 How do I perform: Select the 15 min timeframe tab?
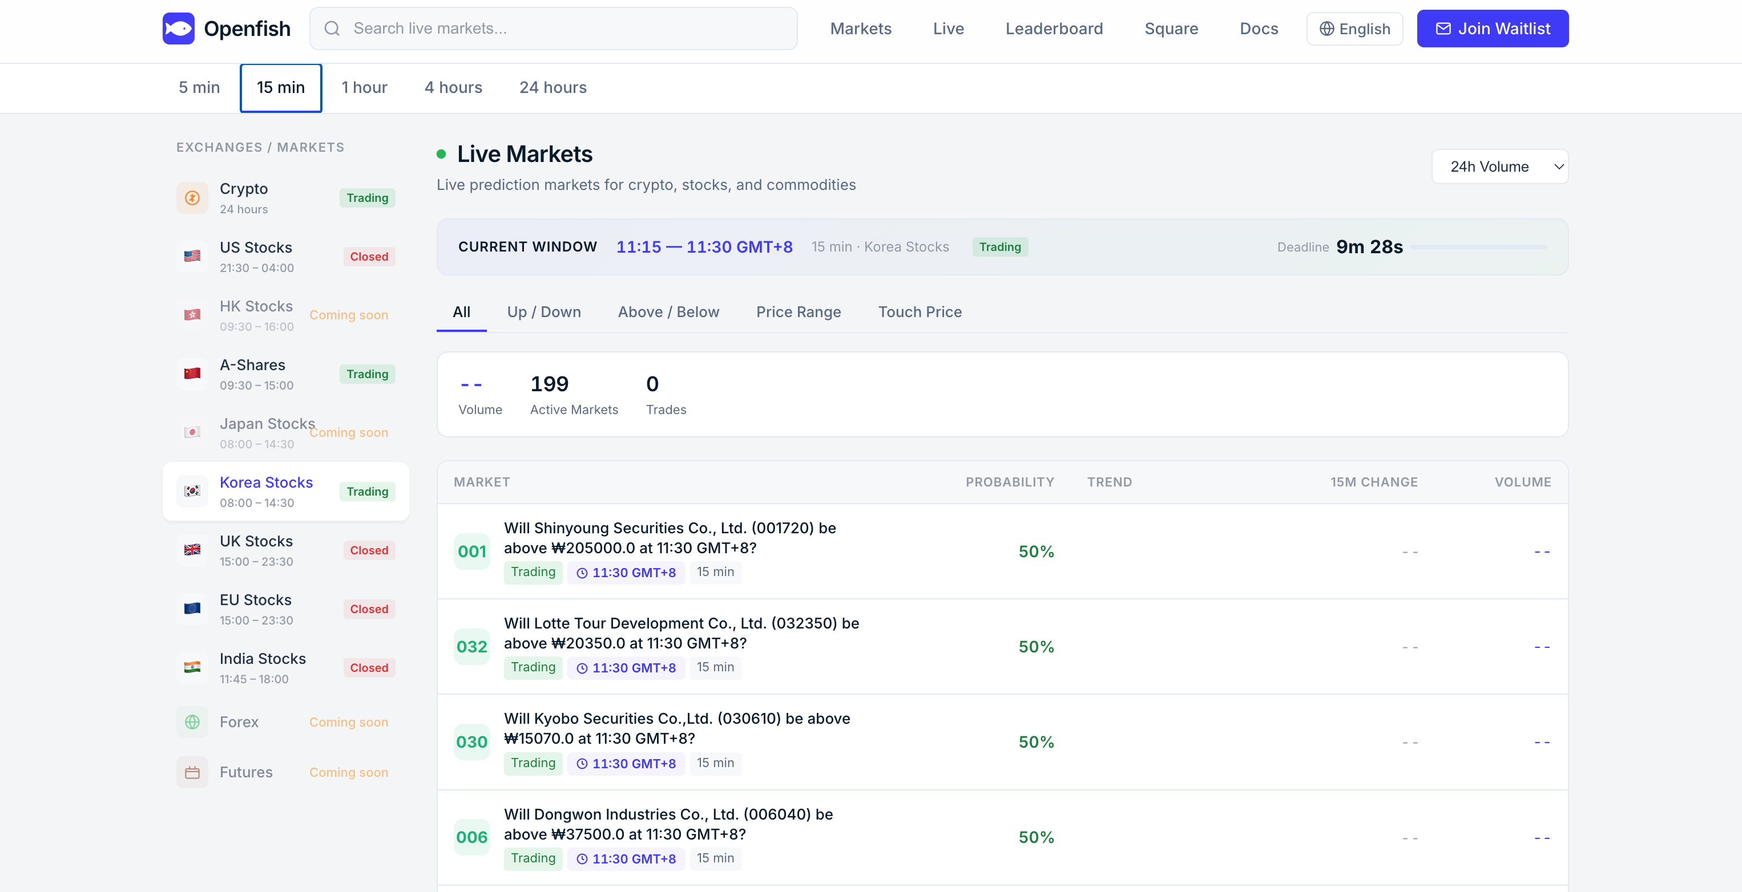(x=281, y=88)
